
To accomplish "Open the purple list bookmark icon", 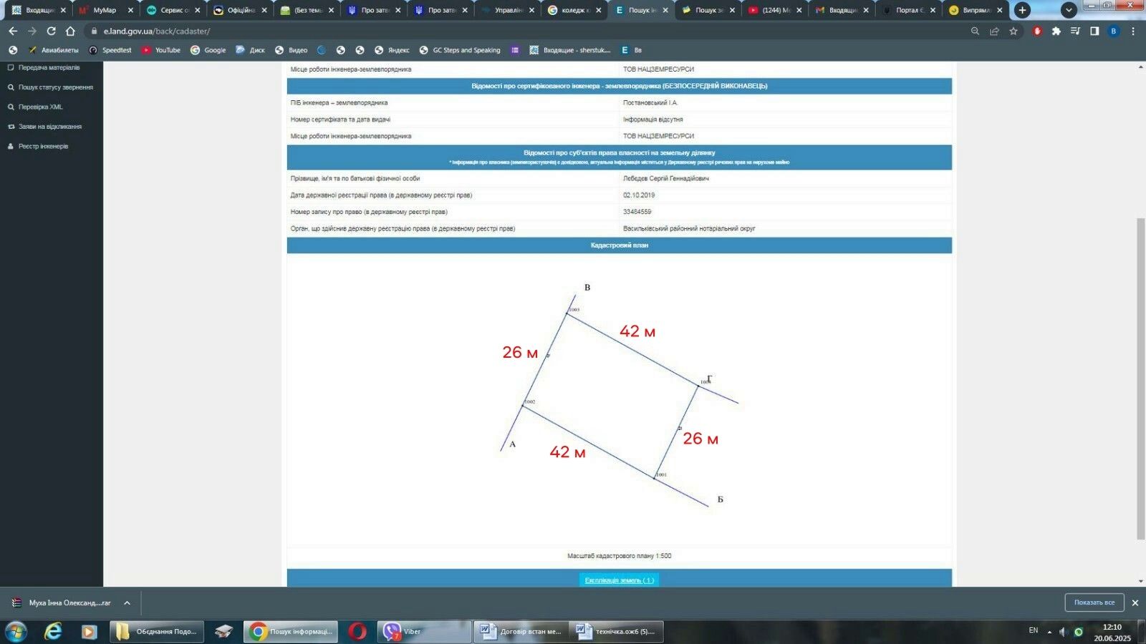I will coord(515,50).
